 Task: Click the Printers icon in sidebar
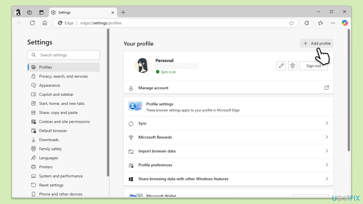[33, 167]
